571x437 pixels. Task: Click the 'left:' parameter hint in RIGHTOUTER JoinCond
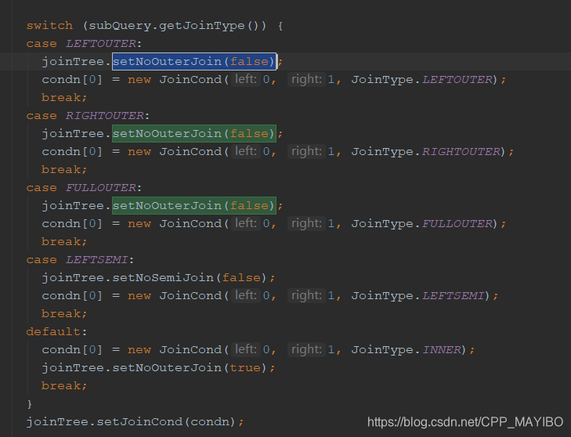tap(246, 151)
